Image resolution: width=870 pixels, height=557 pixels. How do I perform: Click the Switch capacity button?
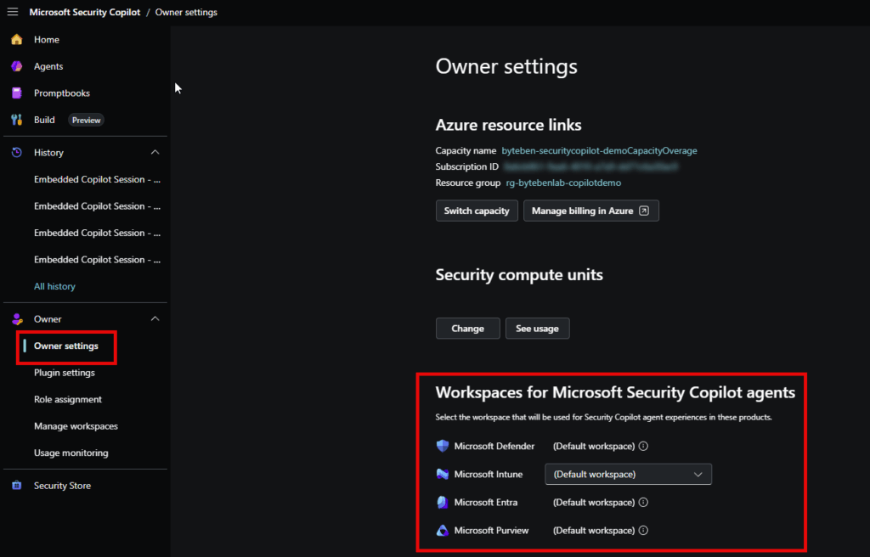477,211
